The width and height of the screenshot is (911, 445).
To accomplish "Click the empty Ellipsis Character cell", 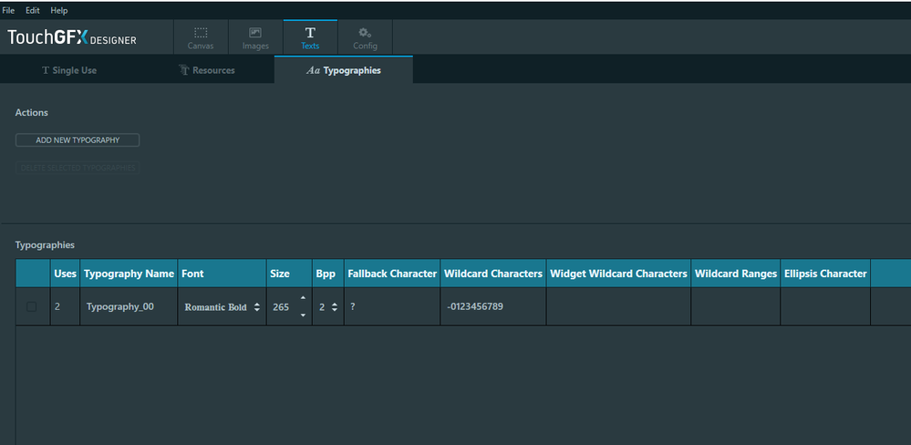I will tap(825, 306).
